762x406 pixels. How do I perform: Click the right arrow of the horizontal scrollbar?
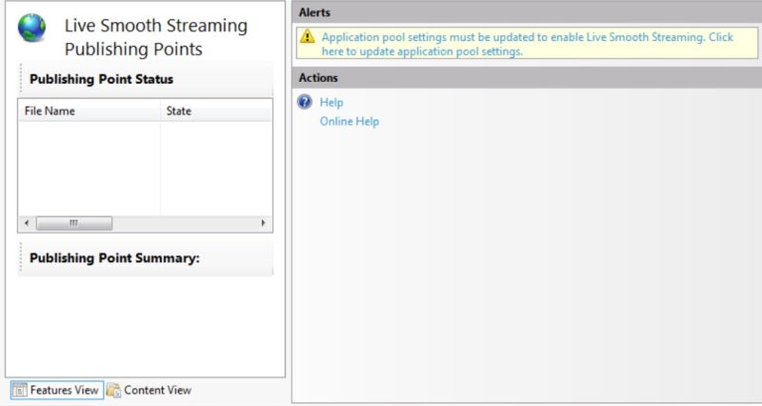(x=264, y=223)
